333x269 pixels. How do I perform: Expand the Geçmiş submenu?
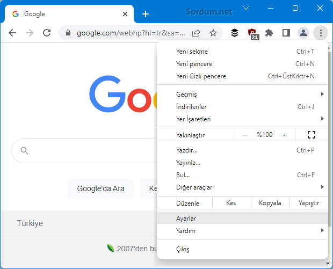(x=242, y=94)
